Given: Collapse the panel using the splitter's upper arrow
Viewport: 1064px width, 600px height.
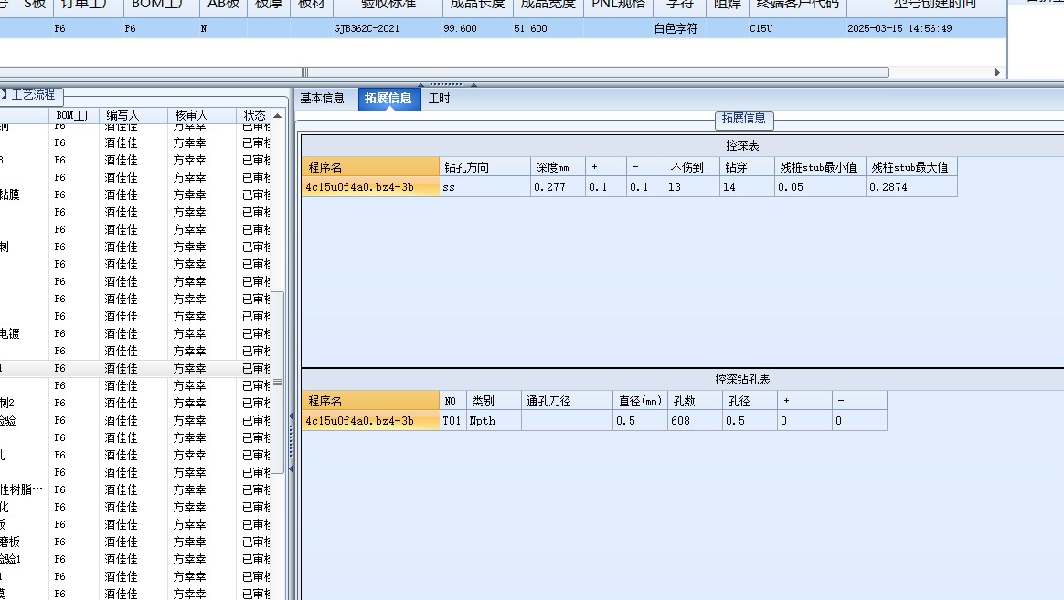Looking at the screenshot, I should 291,416.
